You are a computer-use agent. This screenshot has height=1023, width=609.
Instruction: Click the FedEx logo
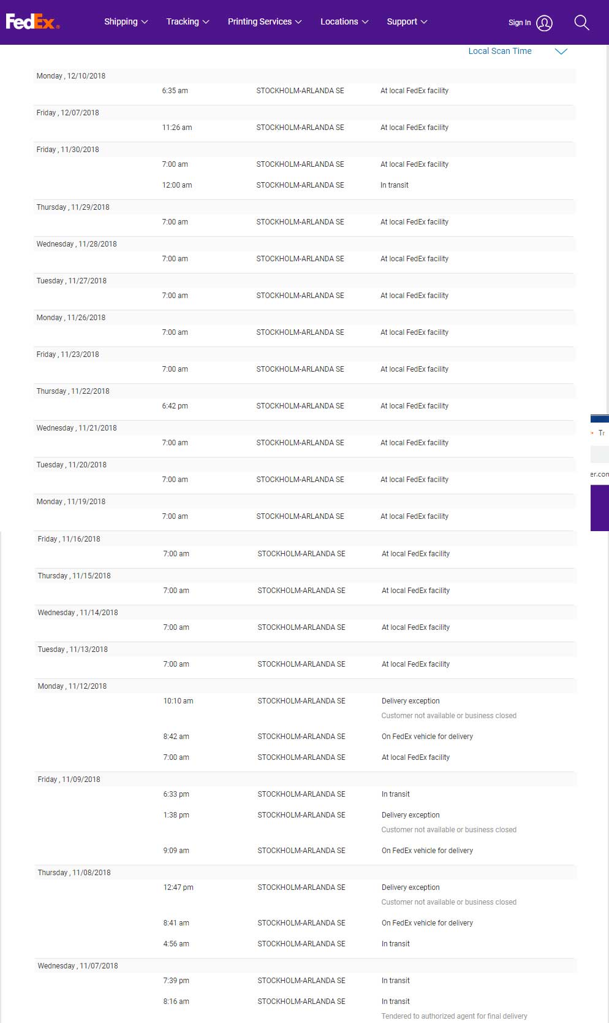coord(32,22)
